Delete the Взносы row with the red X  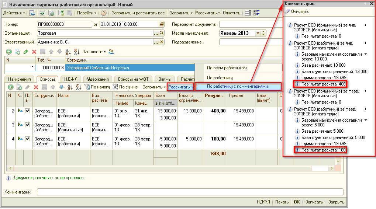coord(36,87)
